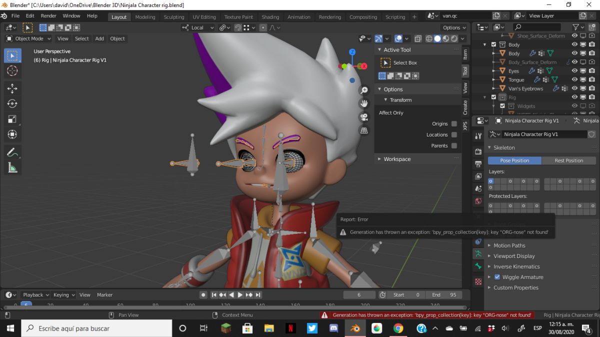Click the current frame field showing 6
The height and width of the screenshot is (337, 600).
point(359,295)
